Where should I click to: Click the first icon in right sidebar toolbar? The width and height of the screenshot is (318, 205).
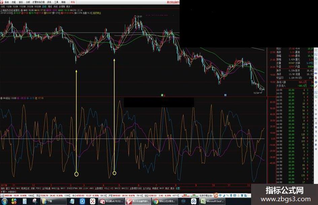[x=316, y=50]
